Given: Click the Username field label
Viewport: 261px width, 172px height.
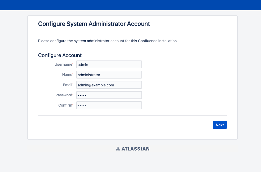Looking at the screenshot, I should tap(63, 64).
